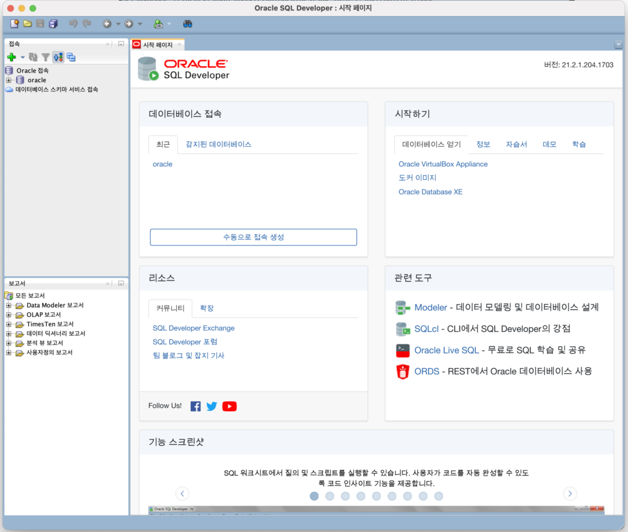
Task: Select the Oracle 접속 tree root
Action: 33,71
